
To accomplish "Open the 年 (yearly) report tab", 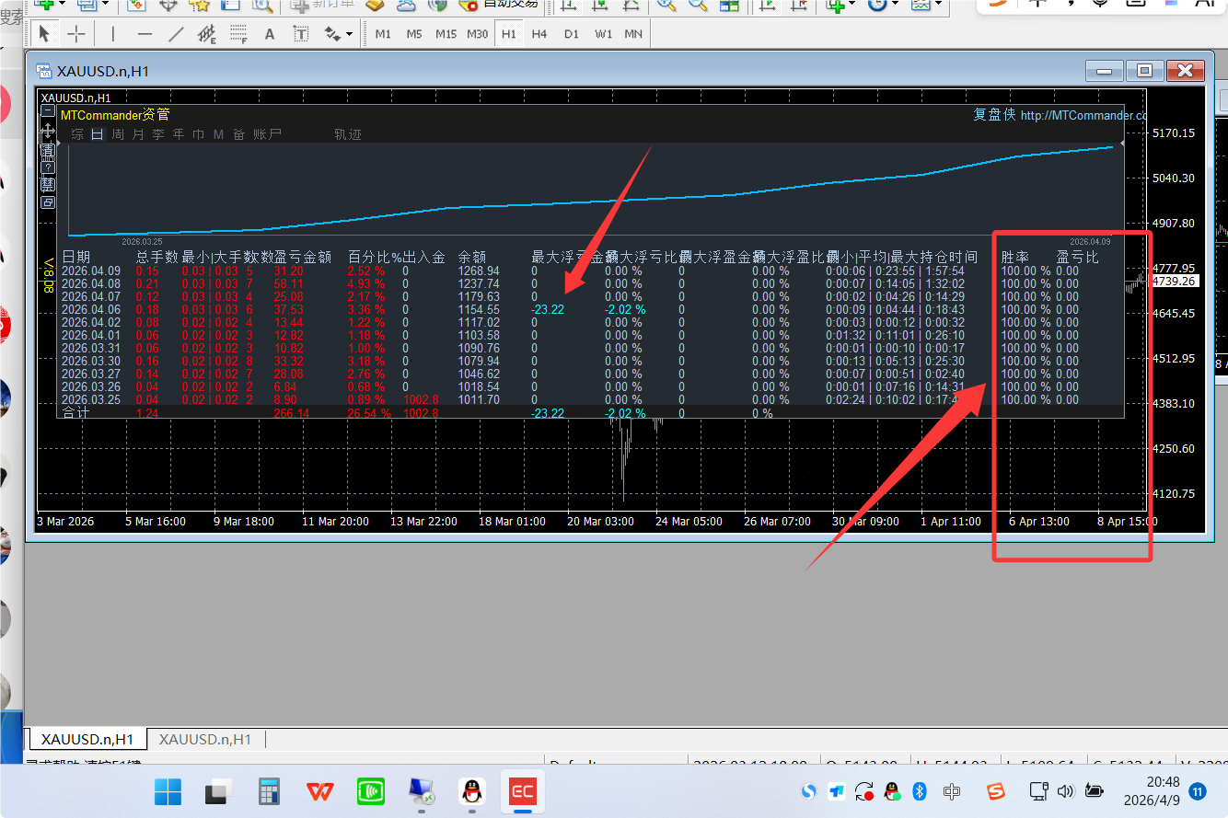I will pos(179,134).
